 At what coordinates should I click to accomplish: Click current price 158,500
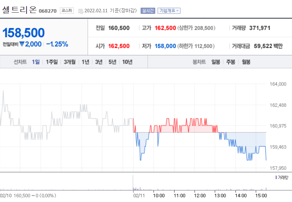[x=24, y=33]
